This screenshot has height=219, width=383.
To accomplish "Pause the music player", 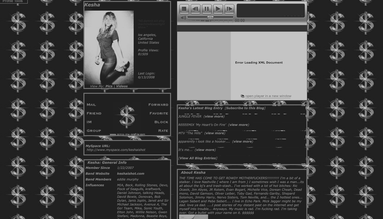I will 207,9.
